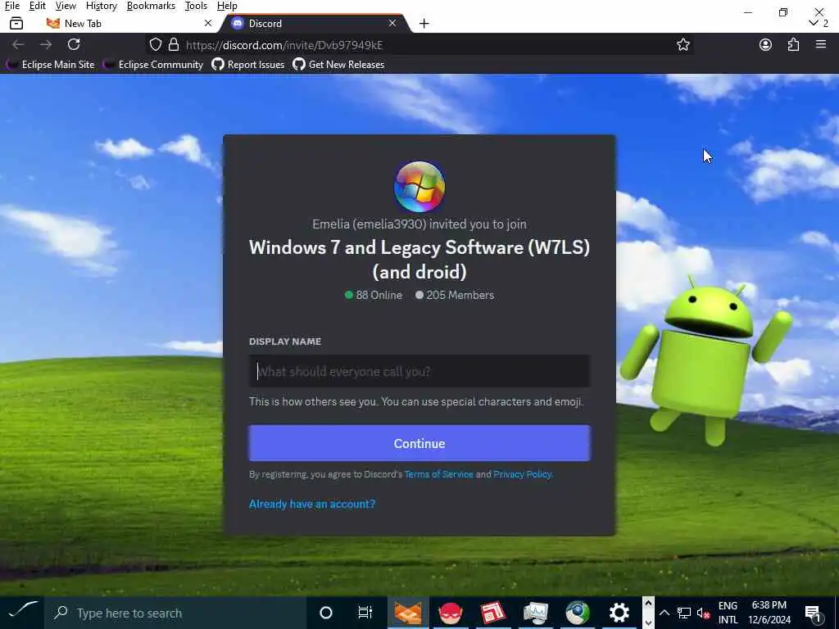Open the Start menu button
This screenshot has width=839, height=629.
[x=22, y=613]
